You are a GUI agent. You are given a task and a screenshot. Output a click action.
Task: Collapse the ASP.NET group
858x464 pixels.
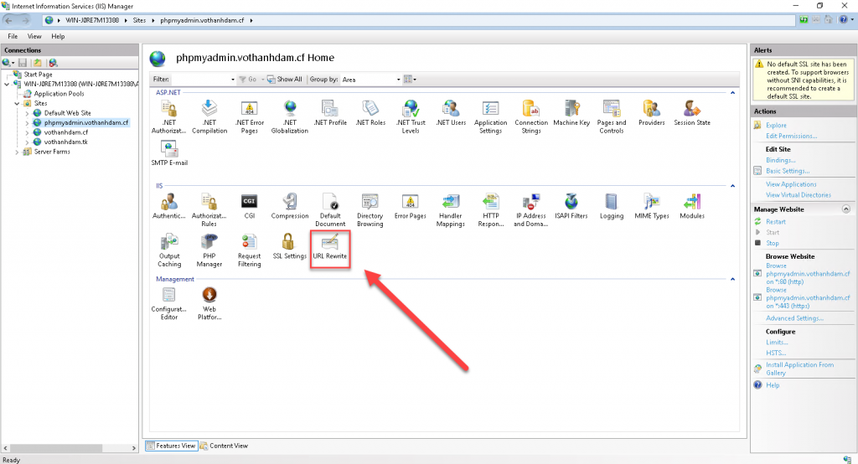tap(734, 91)
